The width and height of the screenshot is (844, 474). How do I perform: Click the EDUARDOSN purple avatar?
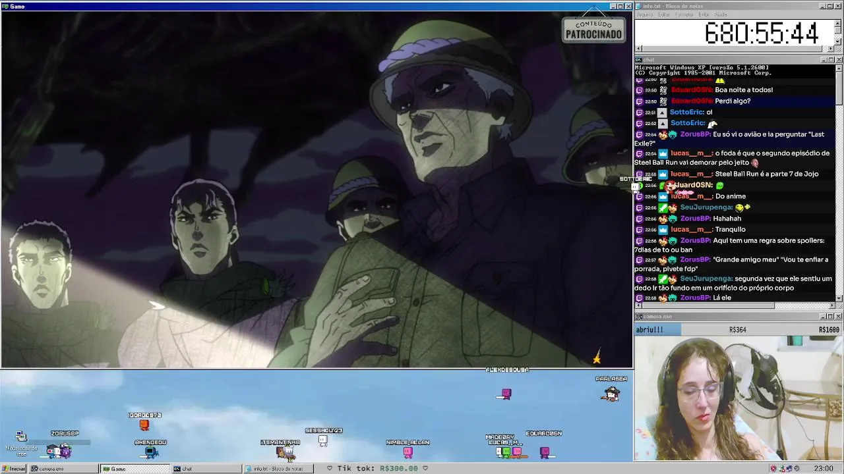pyautogui.click(x=545, y=452)
